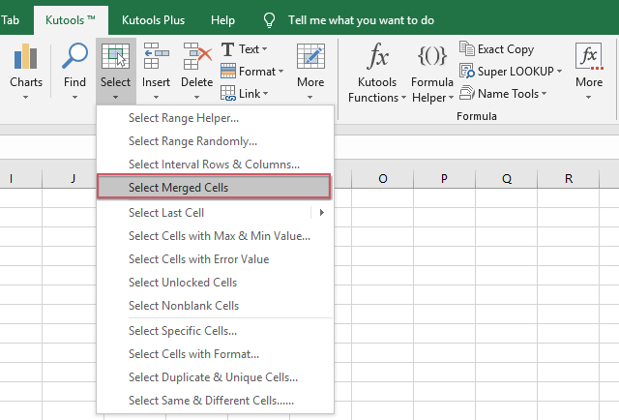Viewport: 619px width, 420px height.
Task: Select column Q header
Action: coord(506,178)
